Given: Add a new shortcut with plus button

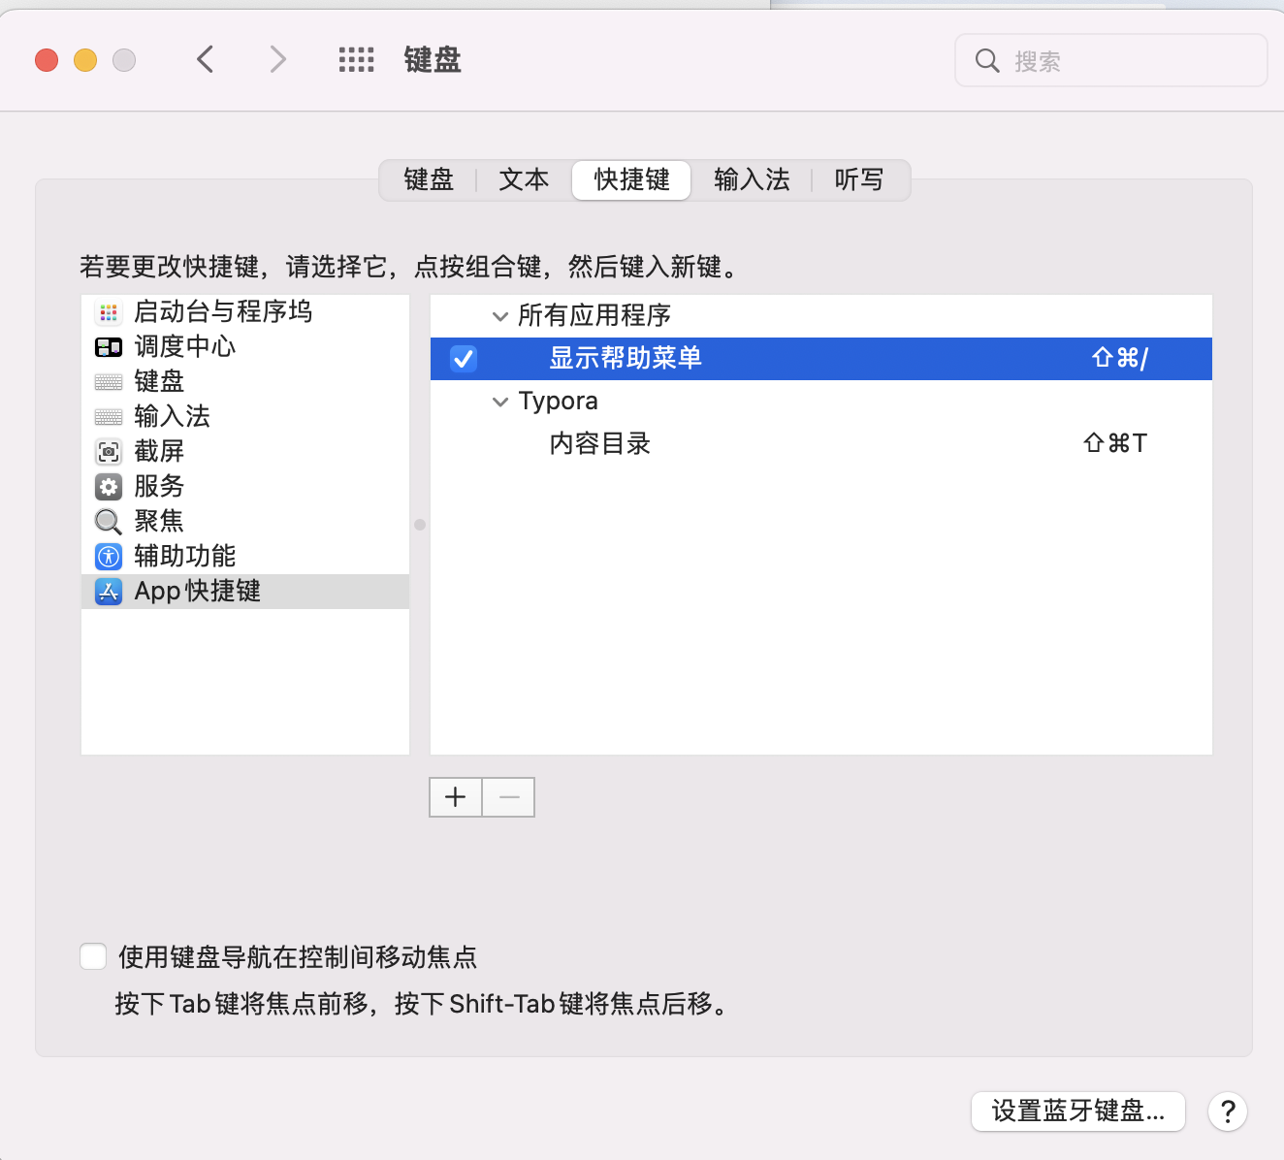Looking at the screenshot, I should coord(456,797).
